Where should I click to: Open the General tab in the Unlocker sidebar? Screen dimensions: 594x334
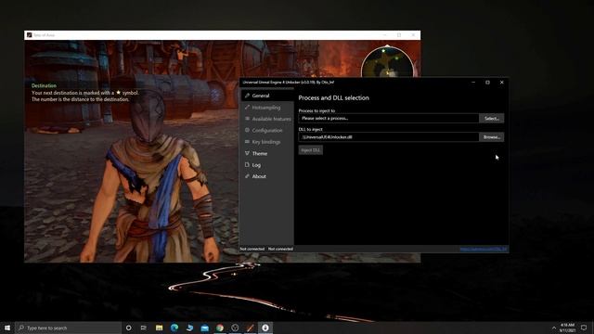coord(267,96)
